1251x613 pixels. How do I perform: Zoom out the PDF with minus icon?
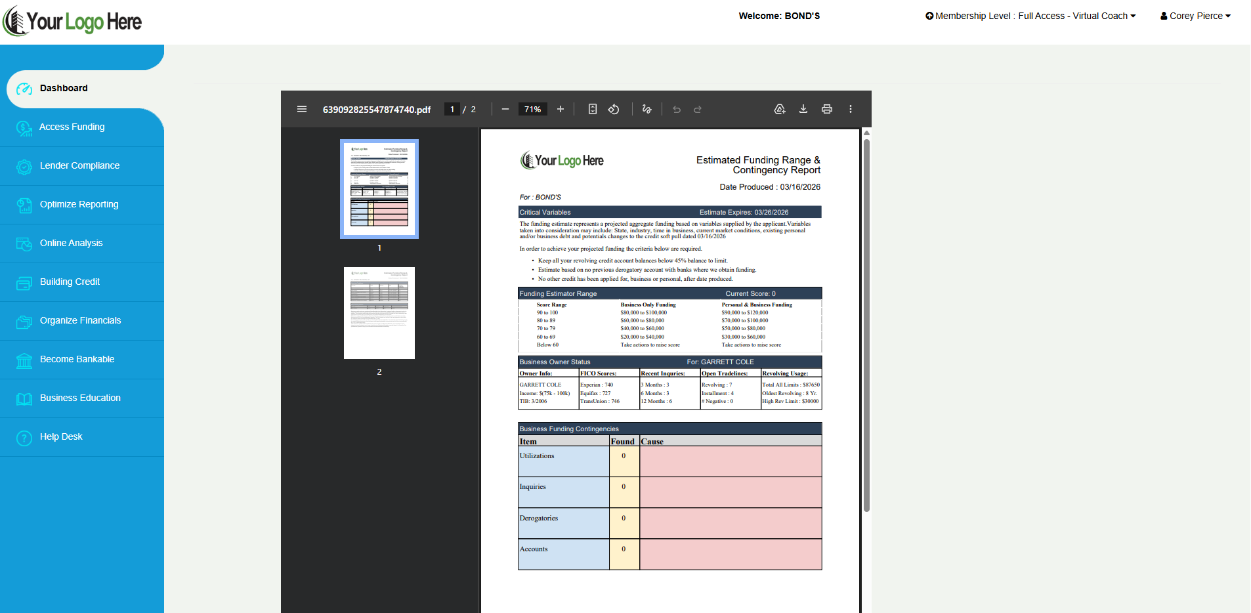click(x=505, y=109)
